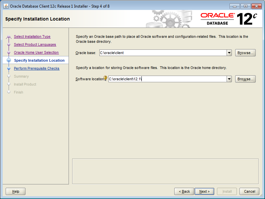Click the empty message area at bottom
Viewport: 265px width, 199px height.
pyautogui.click(x=165, y=171)
